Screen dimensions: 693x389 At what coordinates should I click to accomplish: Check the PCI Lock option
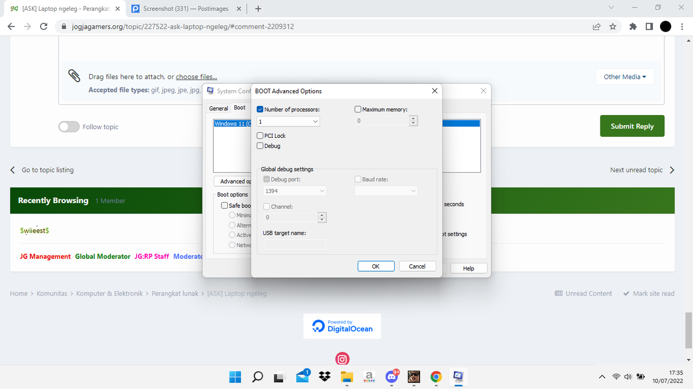tap(260, 136)
